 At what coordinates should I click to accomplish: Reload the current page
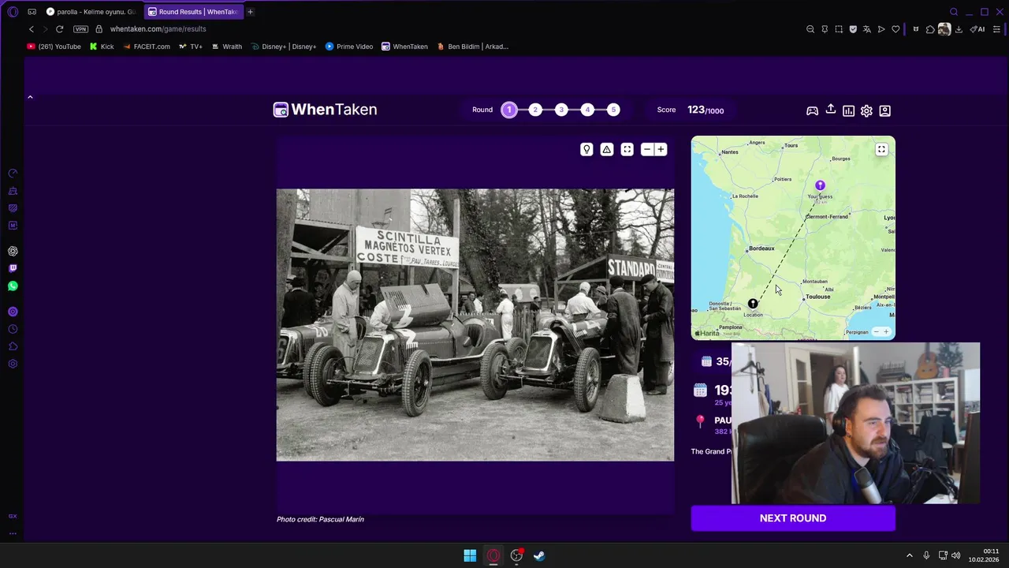point(59,29)
